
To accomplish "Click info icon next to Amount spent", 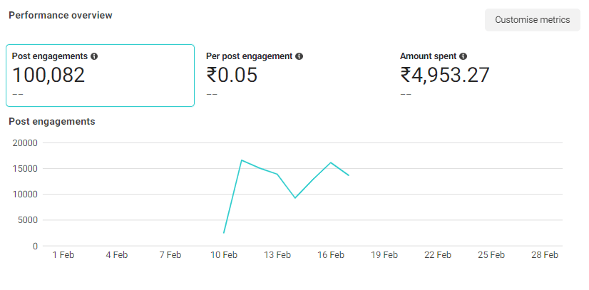I will coord(463,56).
